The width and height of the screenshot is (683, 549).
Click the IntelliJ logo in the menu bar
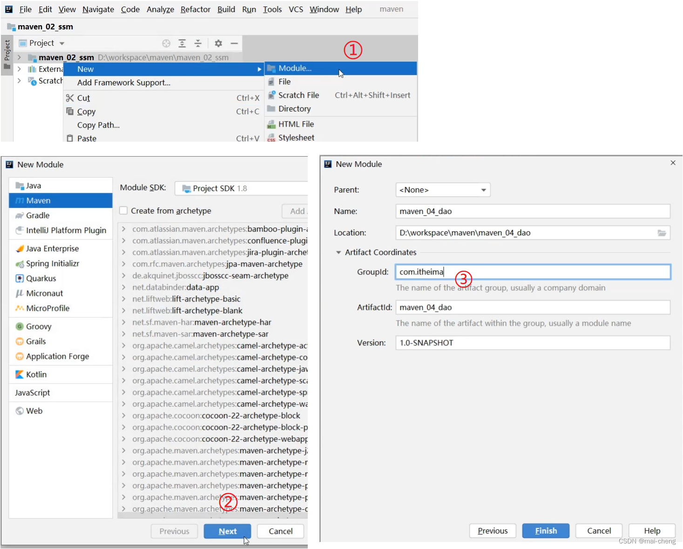tap(9, 9)
